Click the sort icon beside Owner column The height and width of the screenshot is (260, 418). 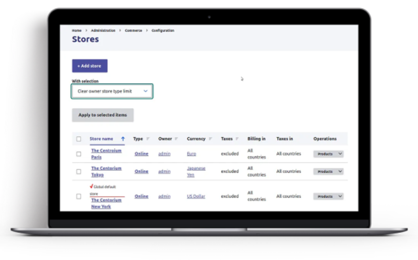coord(177,139)
